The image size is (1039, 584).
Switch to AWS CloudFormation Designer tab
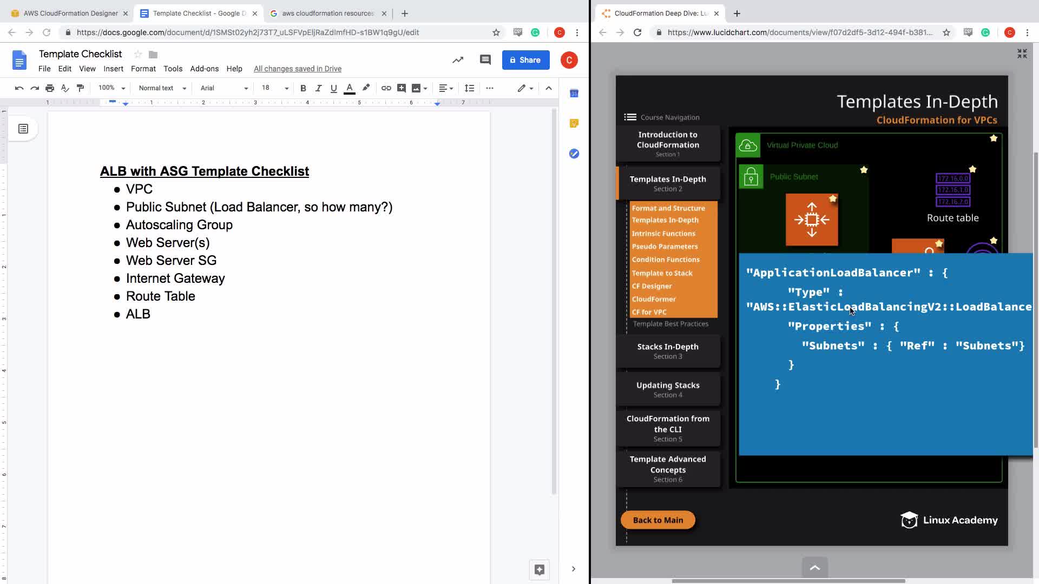(x=70, y=13)
